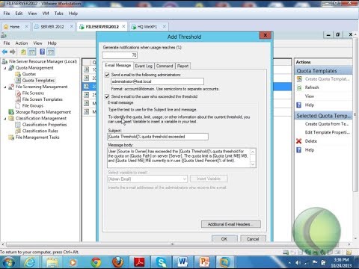
Task: Toggle Send e-mail to user checkbox
Action: (x=107, y=96)
